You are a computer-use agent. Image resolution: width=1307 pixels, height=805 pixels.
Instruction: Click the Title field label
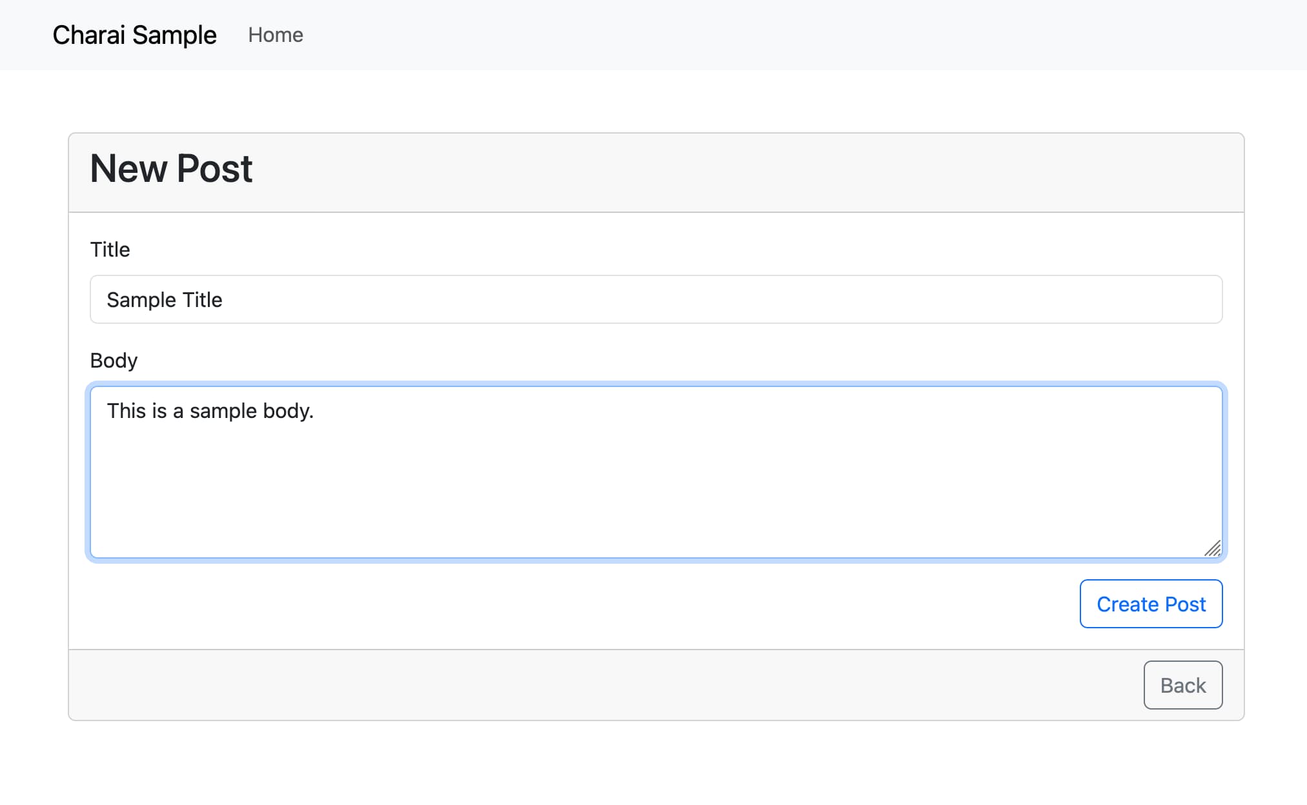point(110,250)
